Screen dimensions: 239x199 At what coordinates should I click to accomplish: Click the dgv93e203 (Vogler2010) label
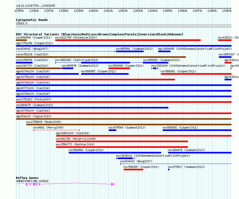pyautogui.click(x=34, y=116)
